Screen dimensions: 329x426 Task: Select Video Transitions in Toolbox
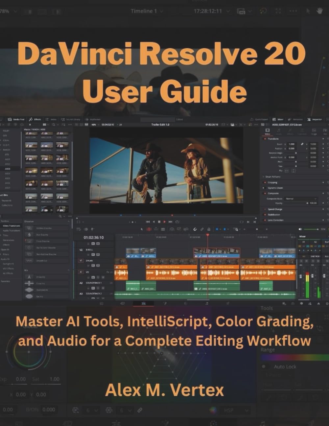[x=12, y=226]
